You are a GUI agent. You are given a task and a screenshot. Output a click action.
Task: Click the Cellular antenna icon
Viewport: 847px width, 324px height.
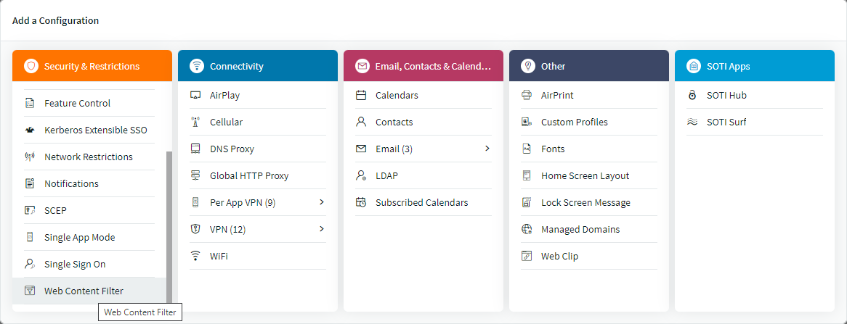(x=195, y=122)
